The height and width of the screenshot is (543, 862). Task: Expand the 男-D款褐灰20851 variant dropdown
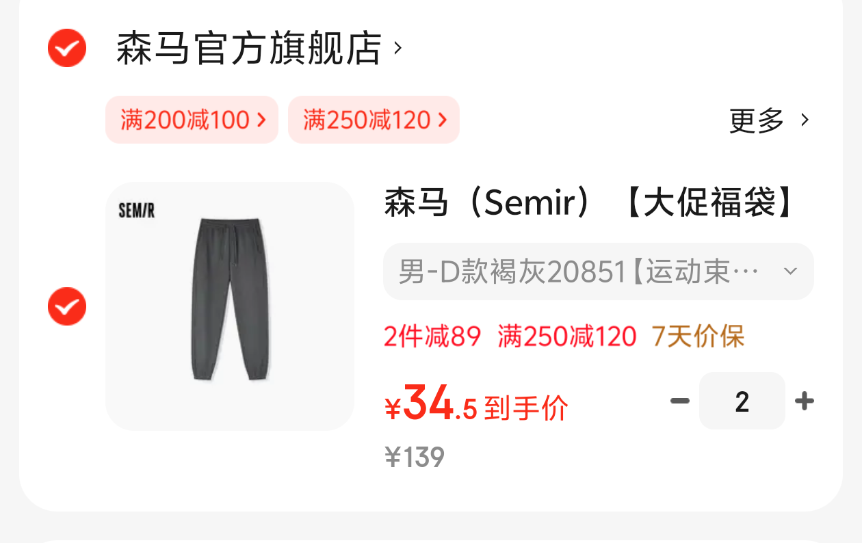point(599,271)
